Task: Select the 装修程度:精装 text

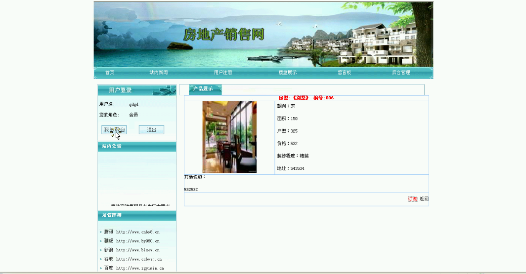Action: 293,156
